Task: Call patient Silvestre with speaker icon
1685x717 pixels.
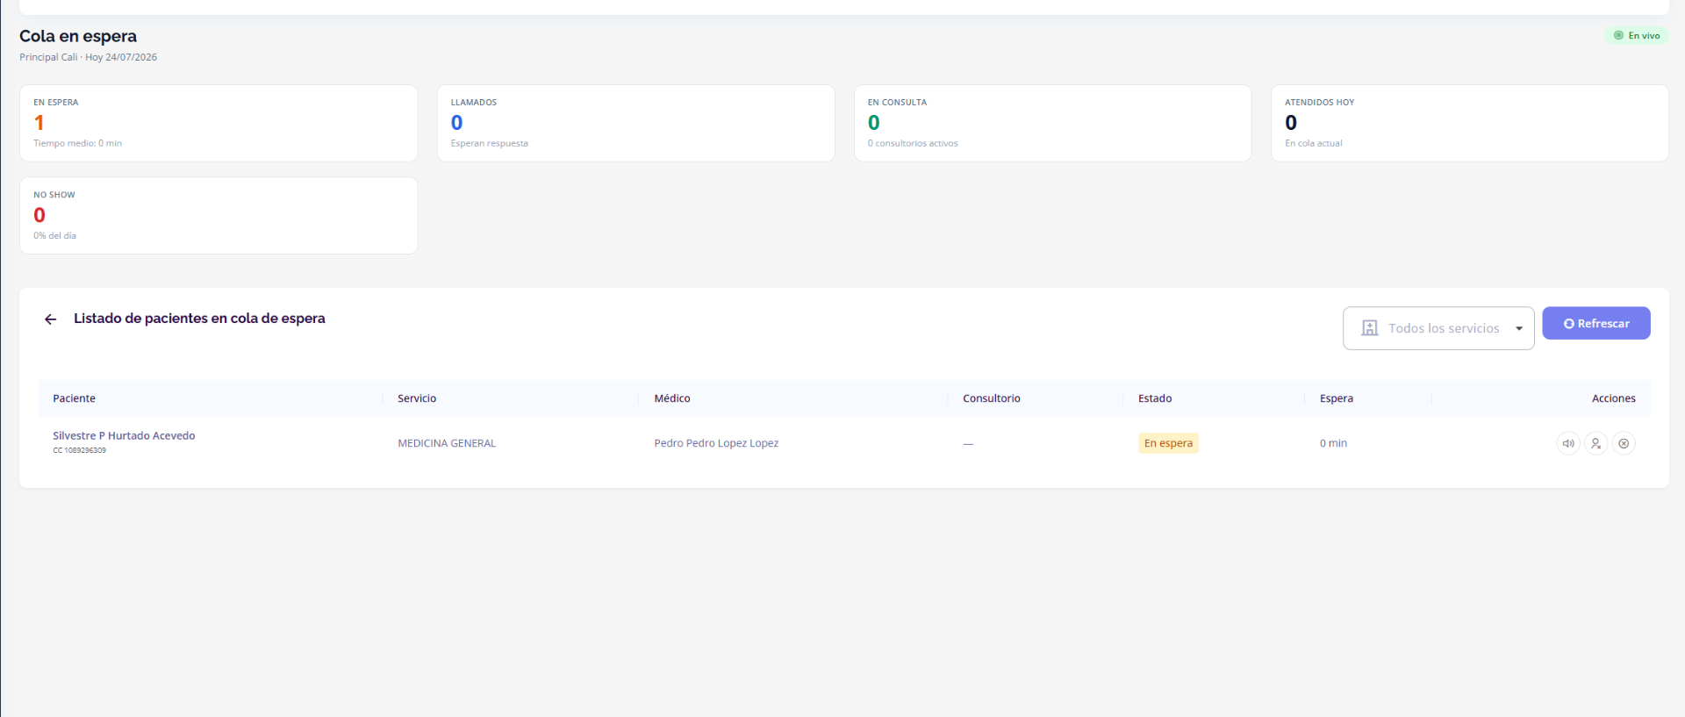Action: click(1568, 443)
